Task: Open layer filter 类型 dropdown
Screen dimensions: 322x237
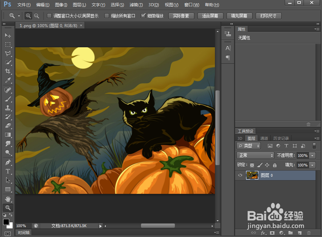Action: [x=248, y=146]
